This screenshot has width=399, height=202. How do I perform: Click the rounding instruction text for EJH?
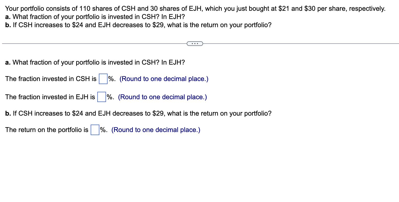[162, 97]
